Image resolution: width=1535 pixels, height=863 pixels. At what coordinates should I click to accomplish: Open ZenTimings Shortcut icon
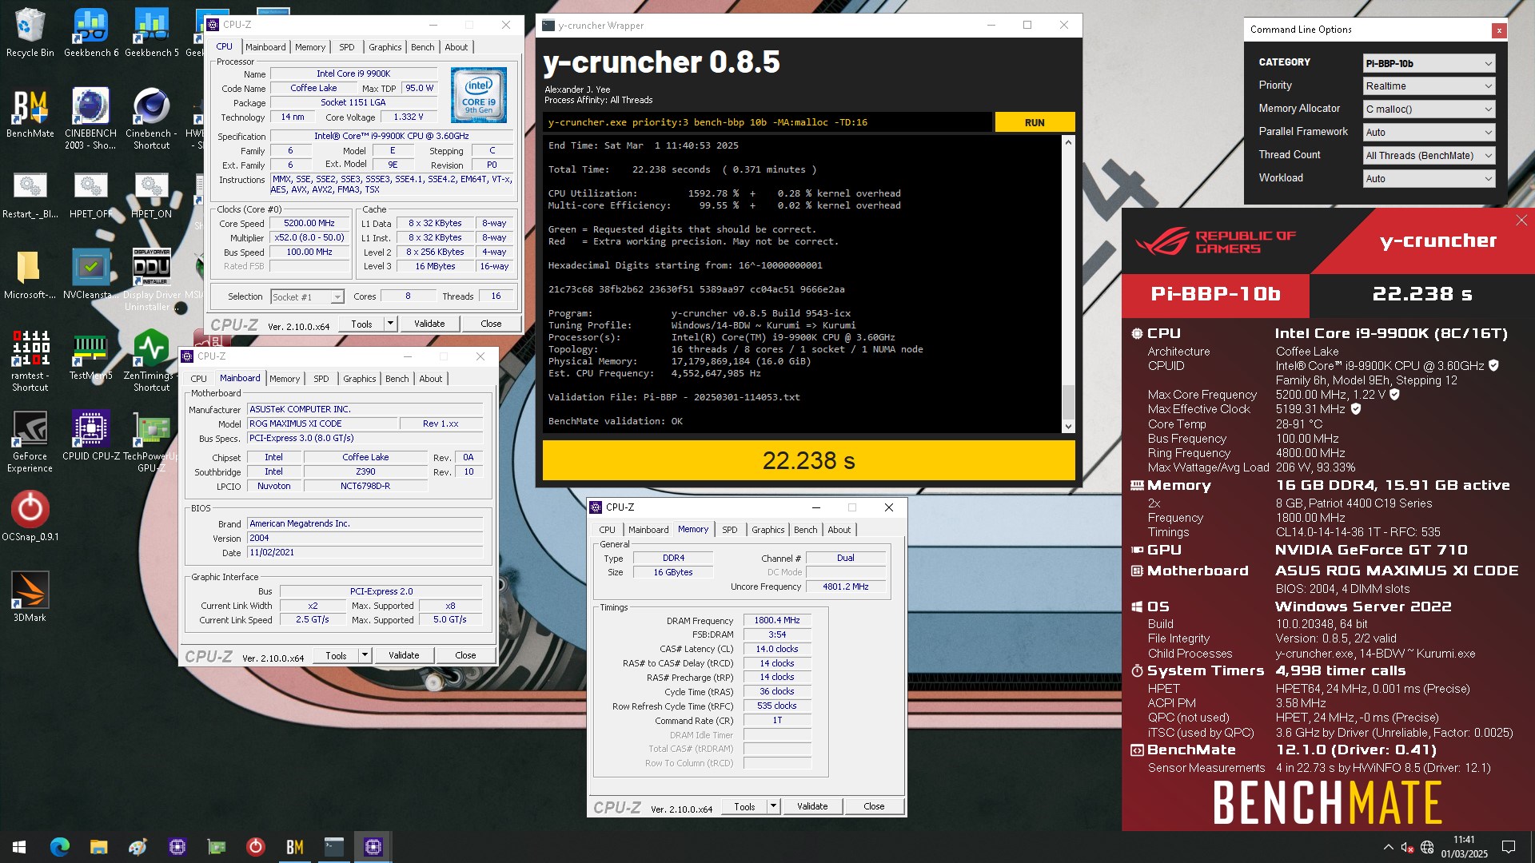pyautogui.click(x=152, y=360)
